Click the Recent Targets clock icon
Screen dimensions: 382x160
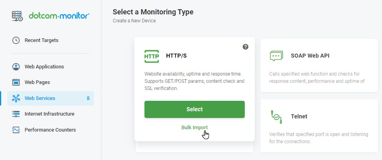[16, 40]
